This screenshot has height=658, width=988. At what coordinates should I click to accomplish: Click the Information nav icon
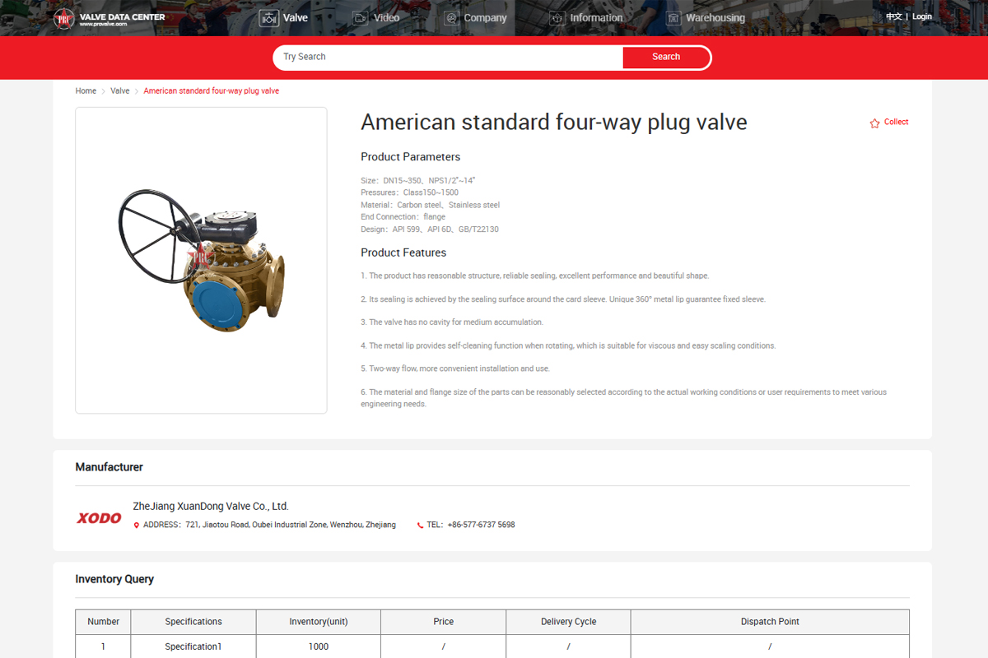pyautogui.click(x=557, y=18)
